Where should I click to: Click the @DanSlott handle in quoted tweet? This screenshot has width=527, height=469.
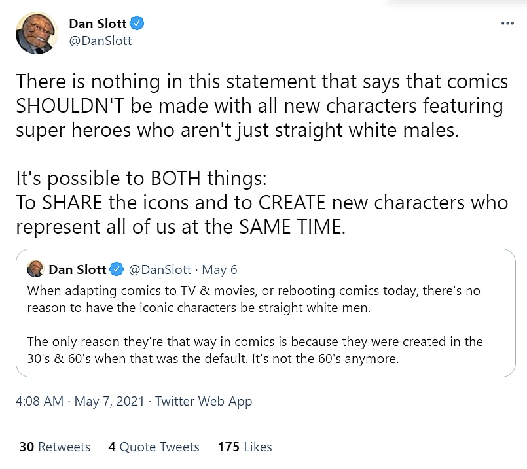click(160, 269)
